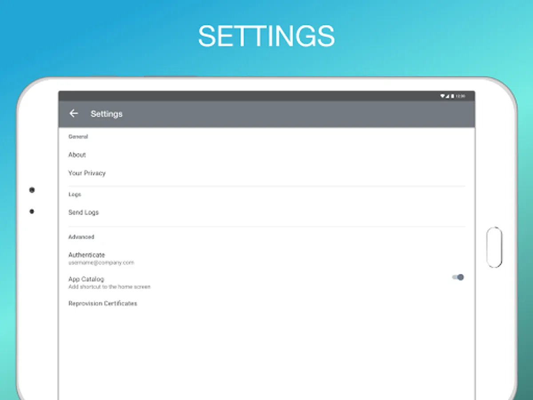This screenshot has width=533, height=400.
Task: Select Send Logs
Action: click(266, 212)
